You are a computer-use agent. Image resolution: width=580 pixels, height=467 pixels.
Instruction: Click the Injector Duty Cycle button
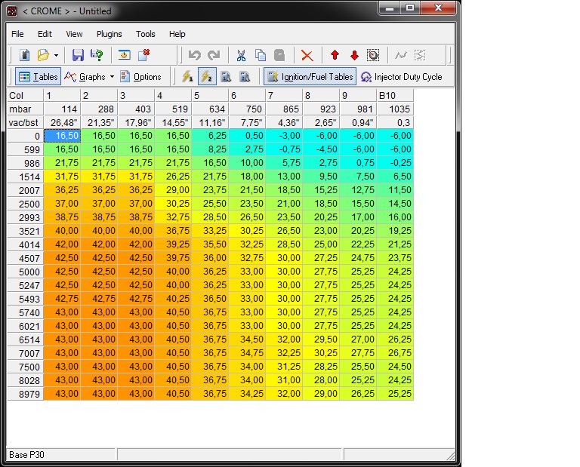pyautogui.click(x=401, y=77)
